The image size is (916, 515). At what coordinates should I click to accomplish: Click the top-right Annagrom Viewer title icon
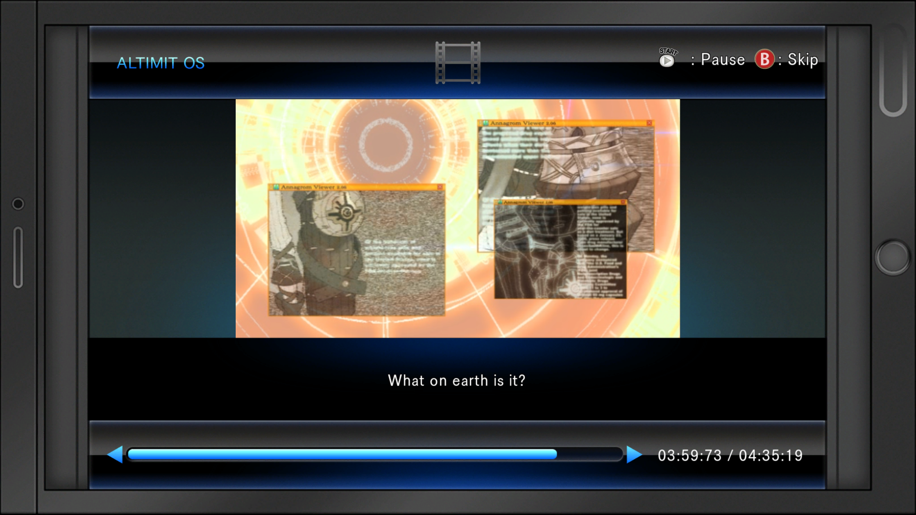coord(485,123)
